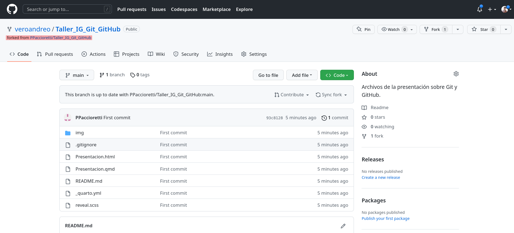
Task: Click the GitHub Octocat logo
Action: (12, 9)
